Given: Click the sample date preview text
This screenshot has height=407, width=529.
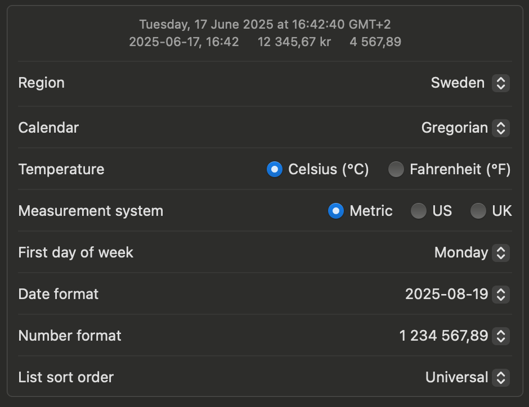Looking at the screenshot, I should pyautogui.click(x=264, y=25).
